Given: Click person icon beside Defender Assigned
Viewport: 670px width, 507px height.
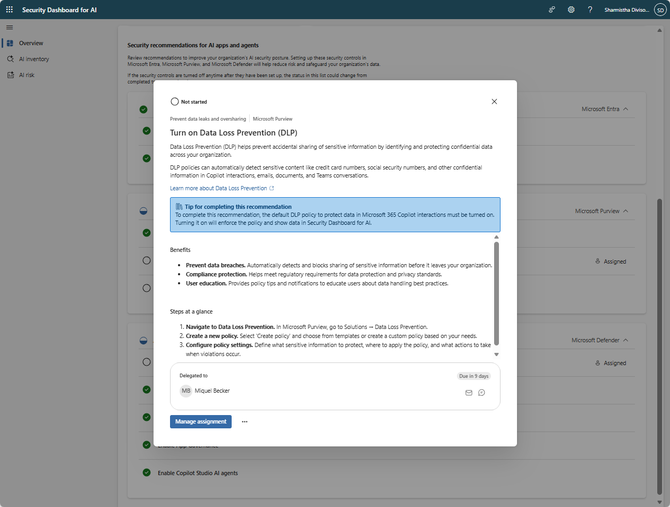Looking at the screenshot, I should (x=598, y=362).
